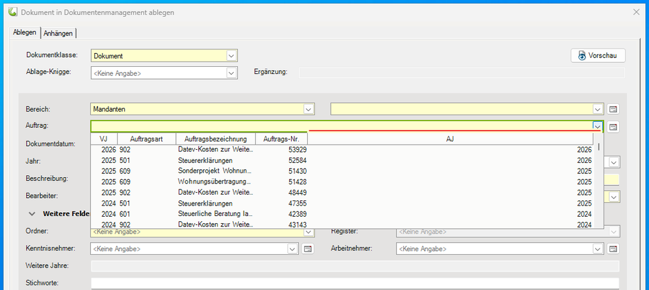The image size is (649, 290).
Task: Select order number 48449
Action: 342,193
